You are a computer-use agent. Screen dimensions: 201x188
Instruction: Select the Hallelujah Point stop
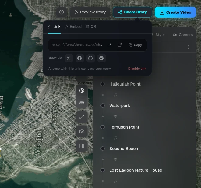pos(125,84)
